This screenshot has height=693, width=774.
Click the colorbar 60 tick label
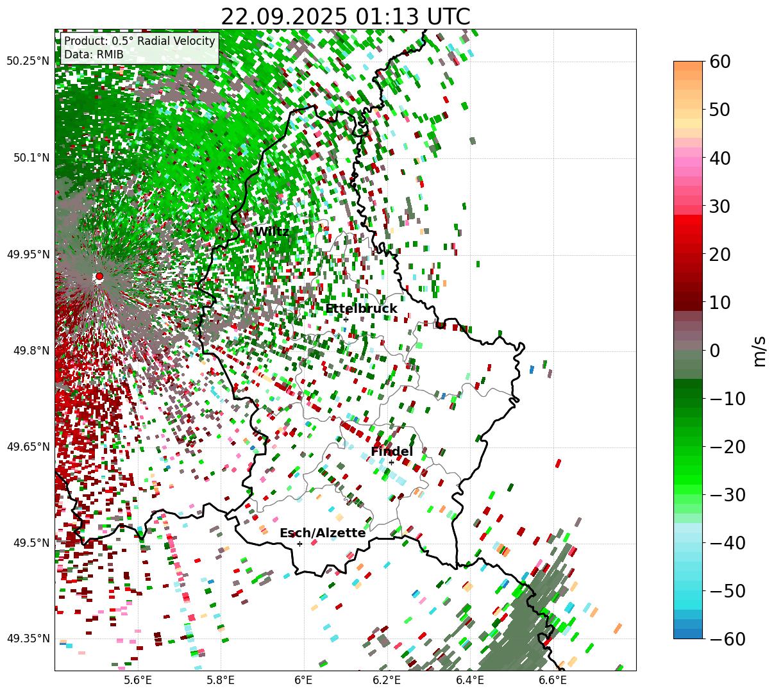coord(719,62)
